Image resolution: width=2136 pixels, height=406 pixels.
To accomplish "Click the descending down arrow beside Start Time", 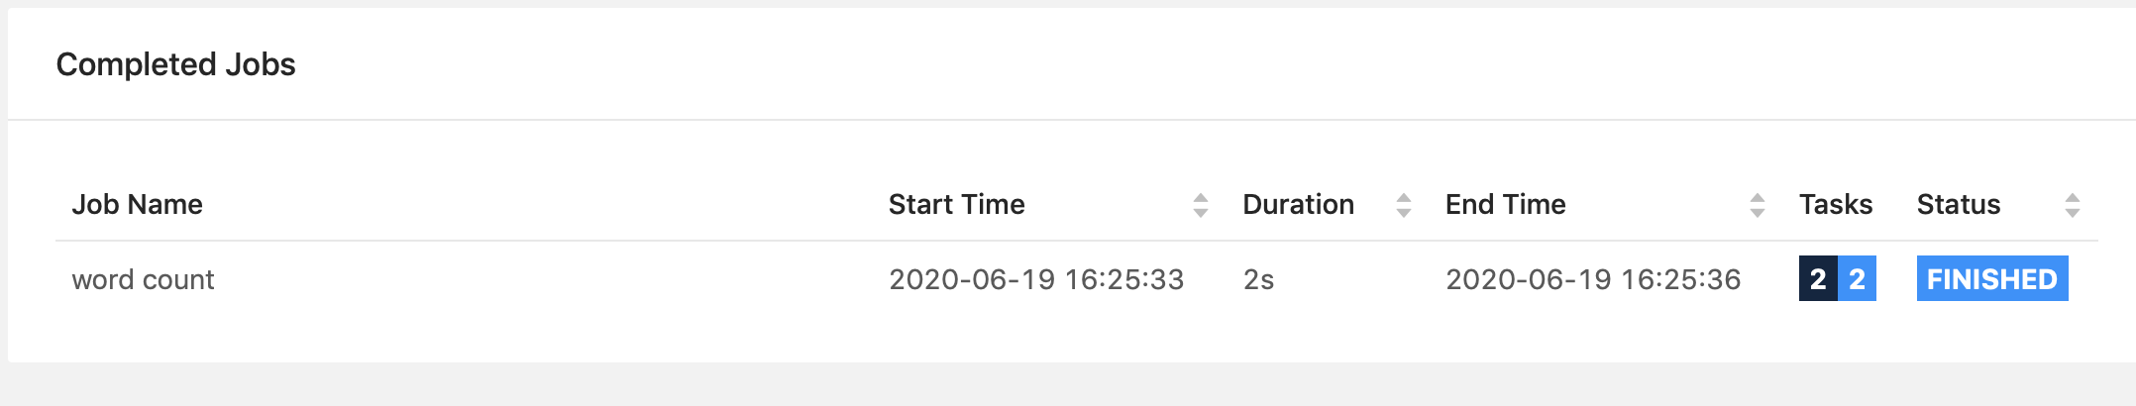I will click(1201, 212).
